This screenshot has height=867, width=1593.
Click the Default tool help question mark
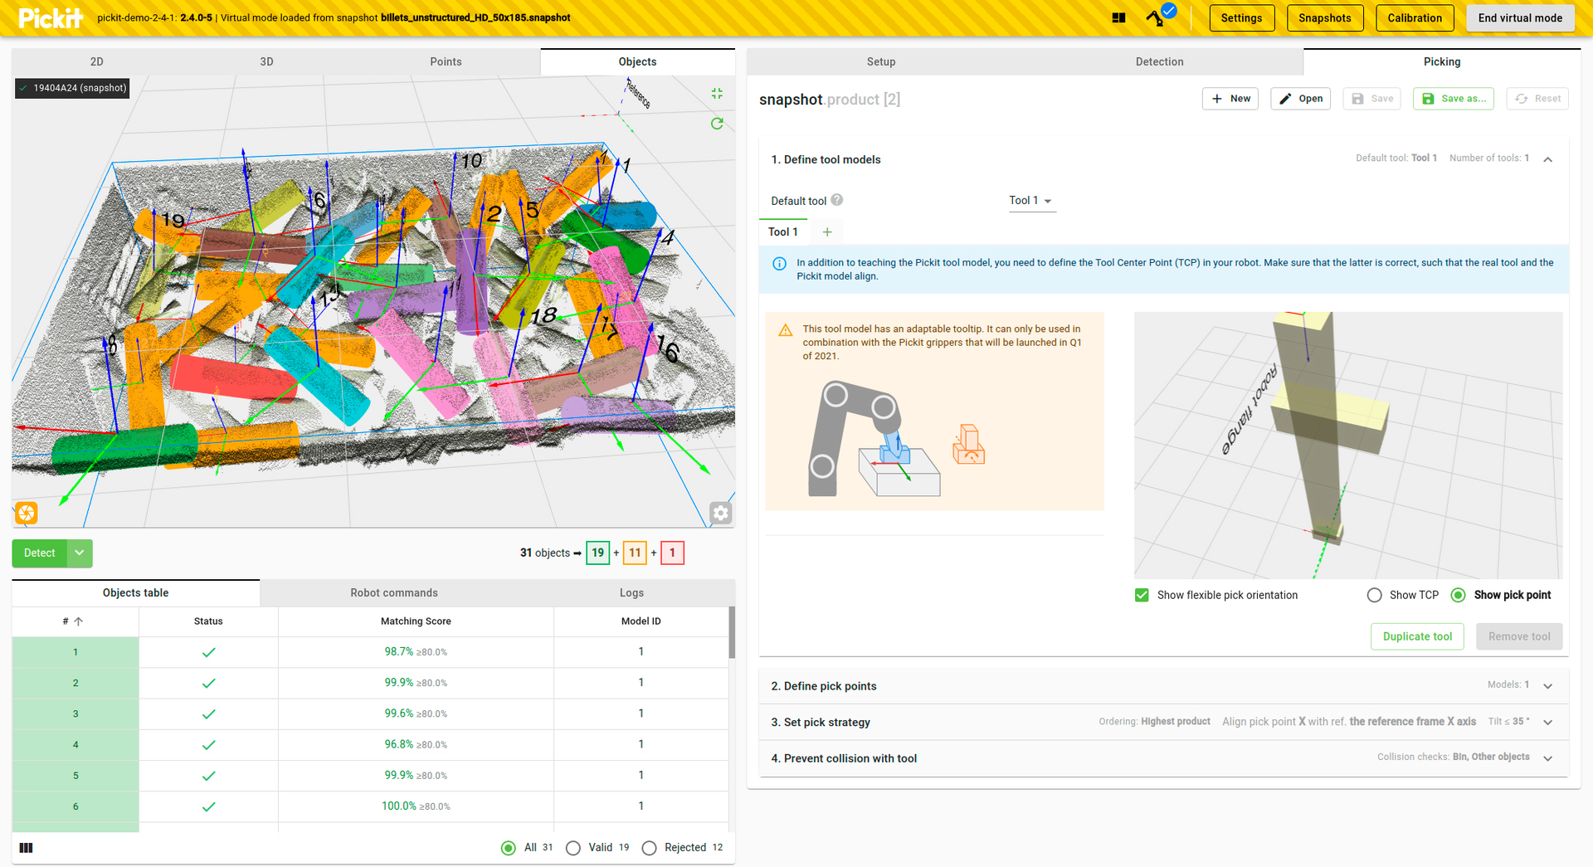(x=836, y=200)
